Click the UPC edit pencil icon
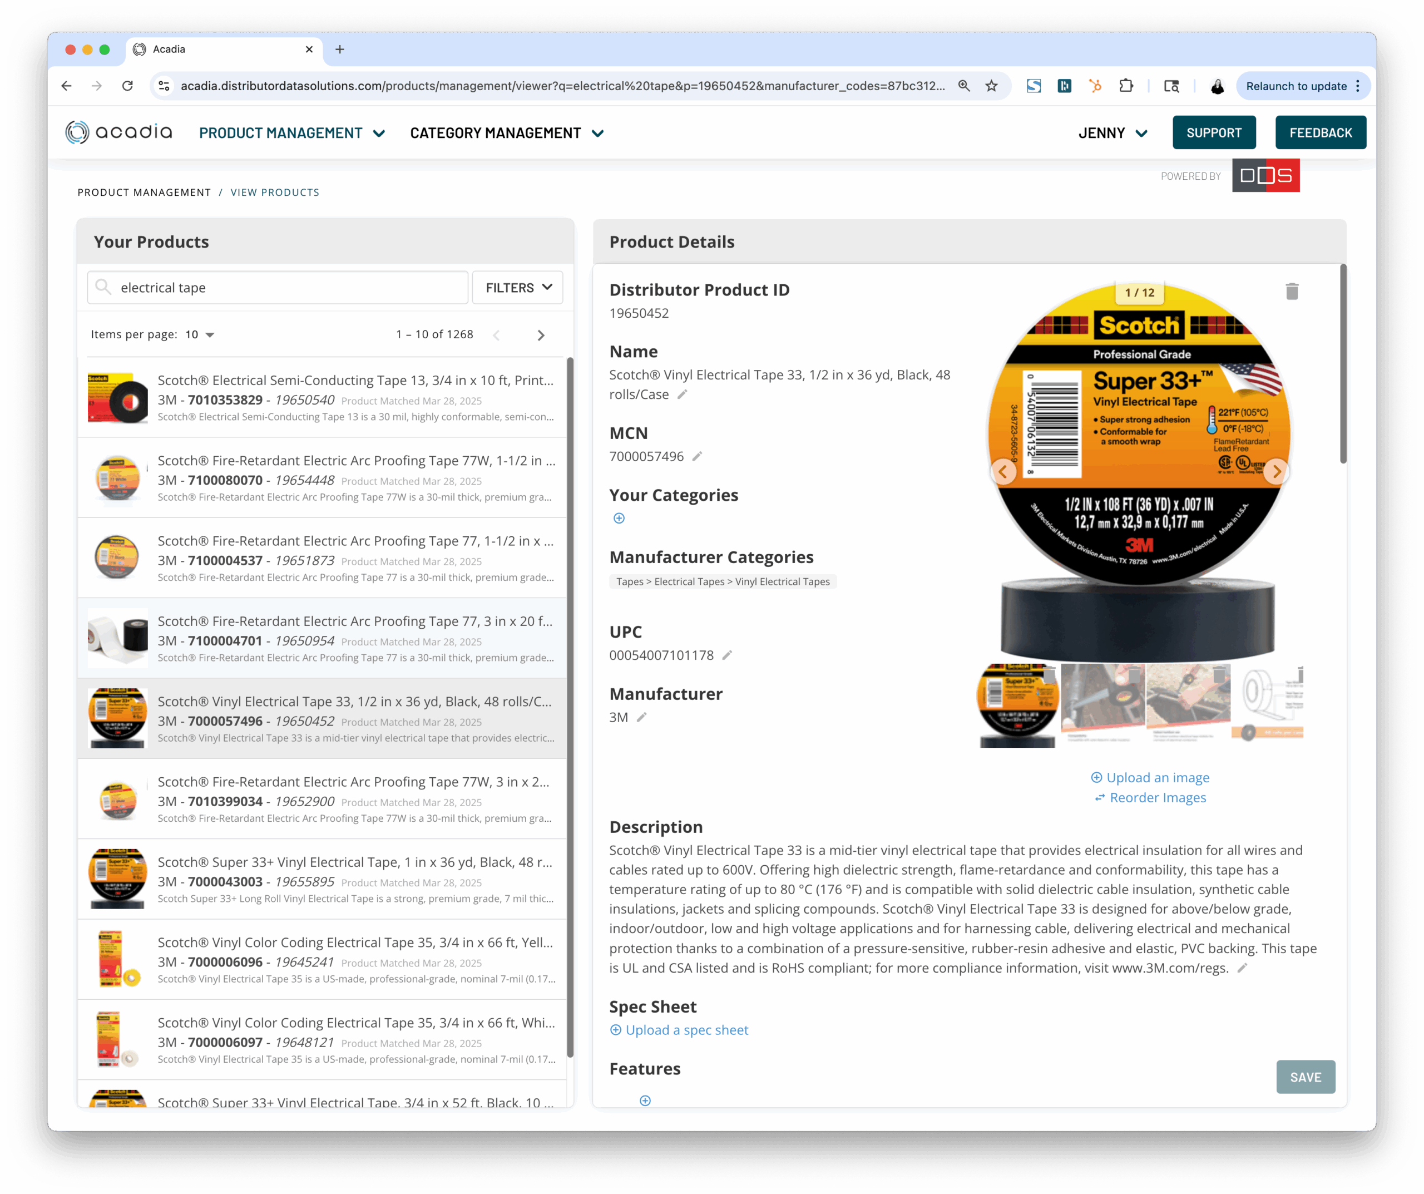 coord(727,655)
